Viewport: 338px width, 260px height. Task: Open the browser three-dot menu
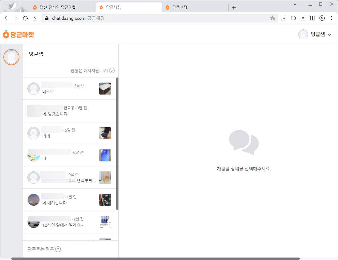pyautogui.click(x=332, y=18)
